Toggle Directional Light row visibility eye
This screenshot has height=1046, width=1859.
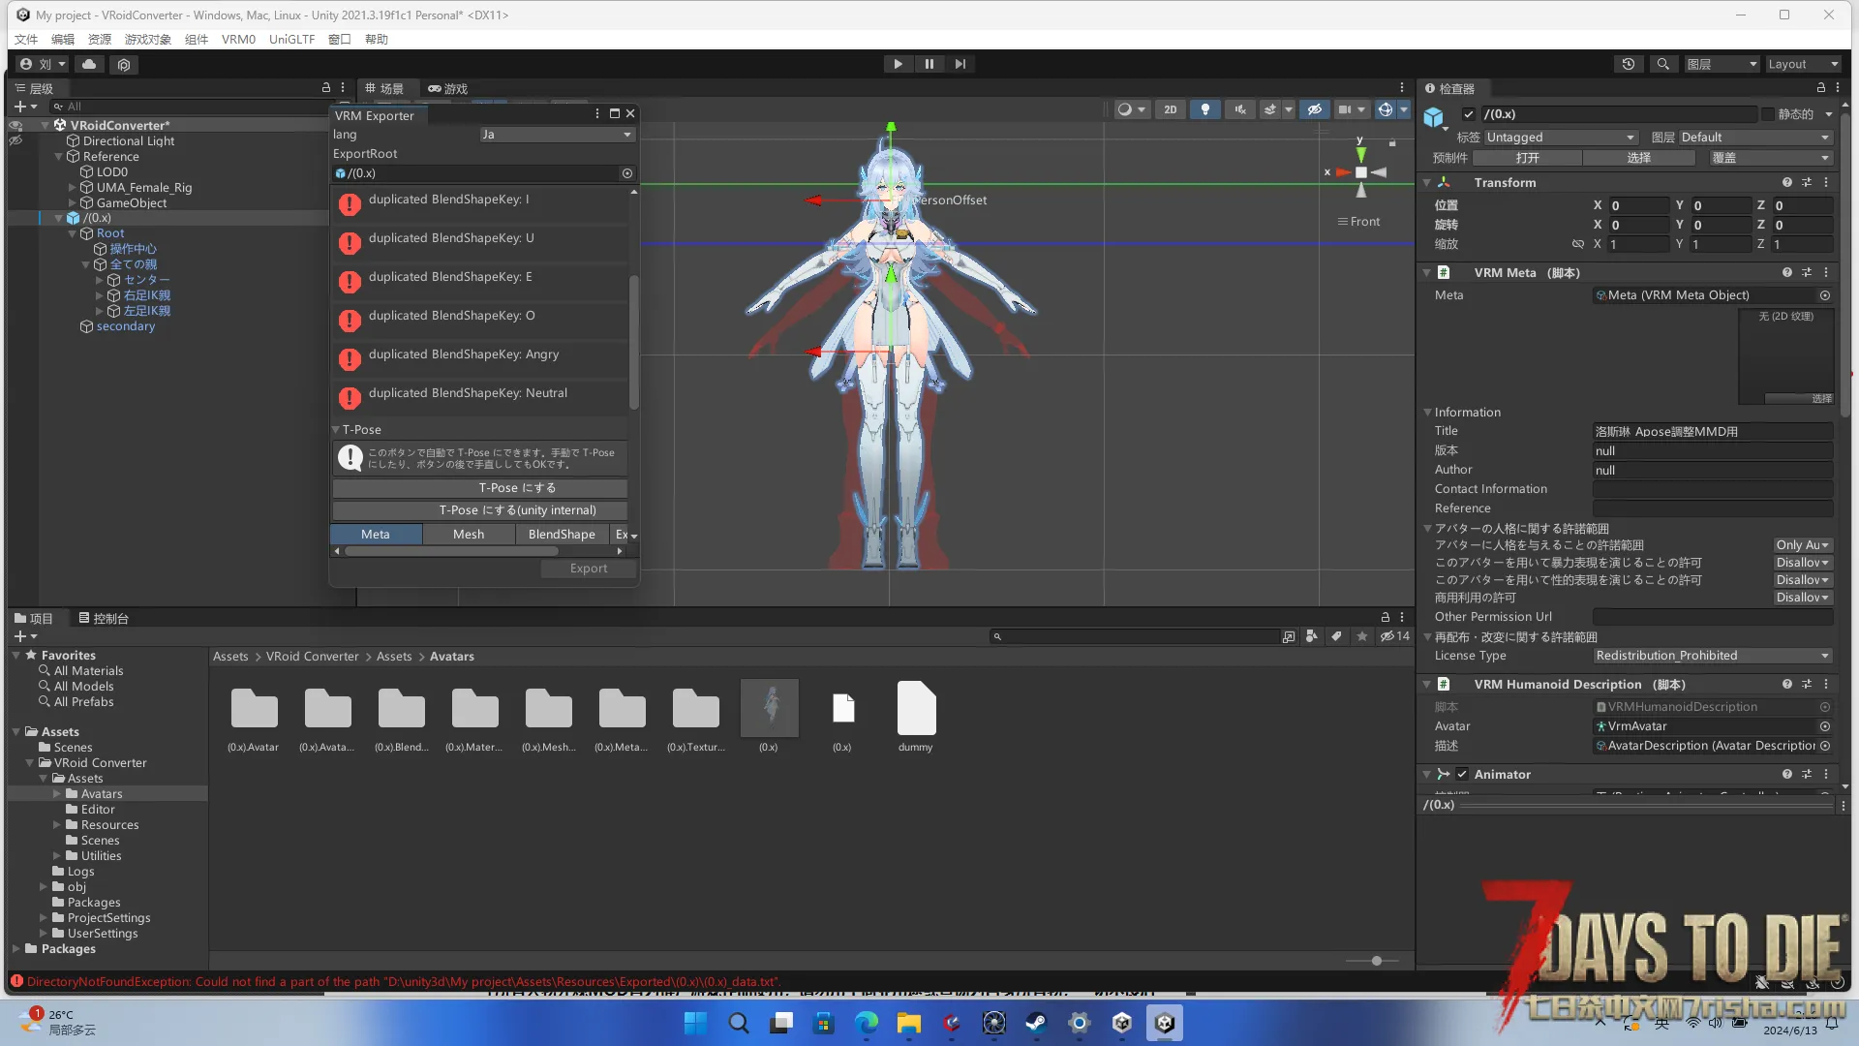tap(15, 141)
